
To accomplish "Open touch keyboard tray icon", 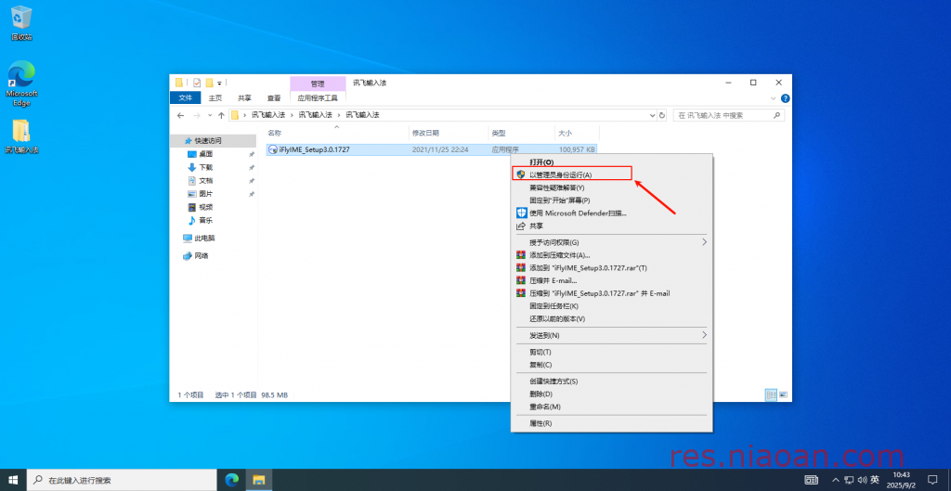I will click(x=811, y=480).
